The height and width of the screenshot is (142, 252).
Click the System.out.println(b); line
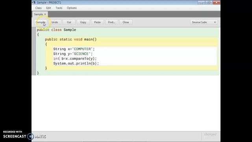76,64
